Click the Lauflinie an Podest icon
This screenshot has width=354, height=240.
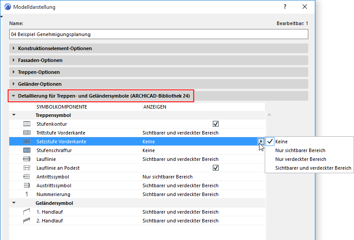[x=26, y=168]
